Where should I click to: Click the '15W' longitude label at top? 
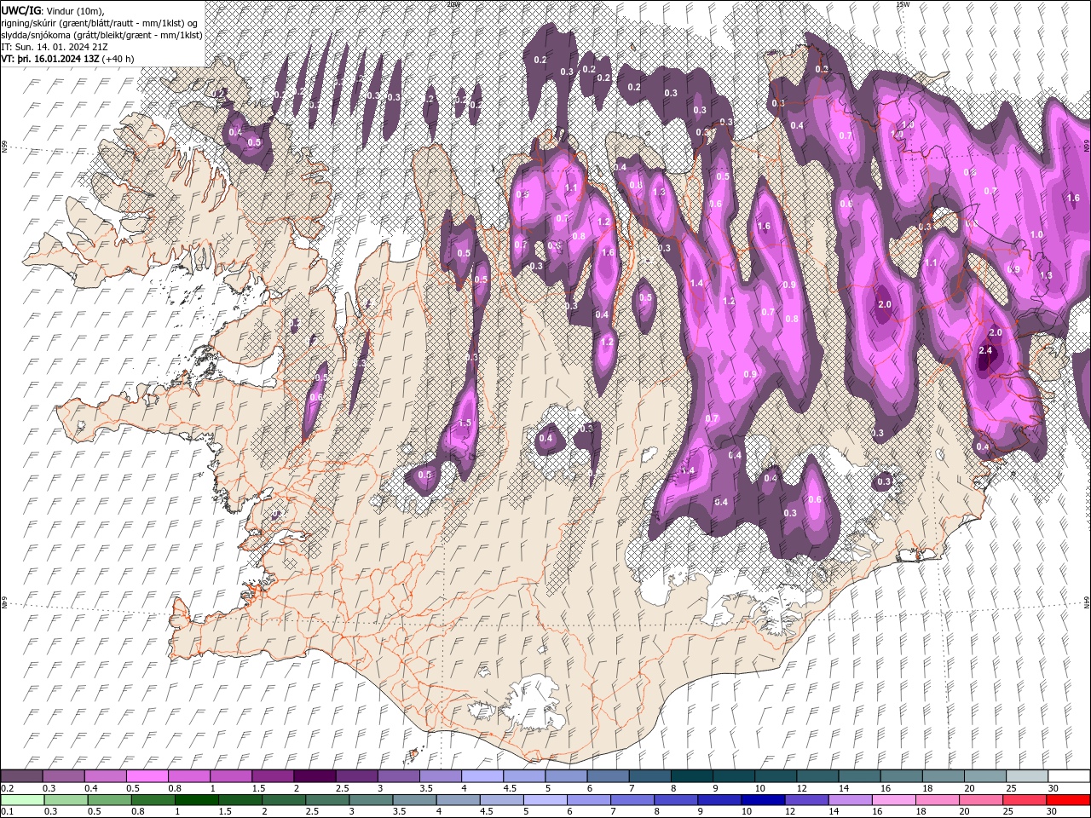(902, 4)
